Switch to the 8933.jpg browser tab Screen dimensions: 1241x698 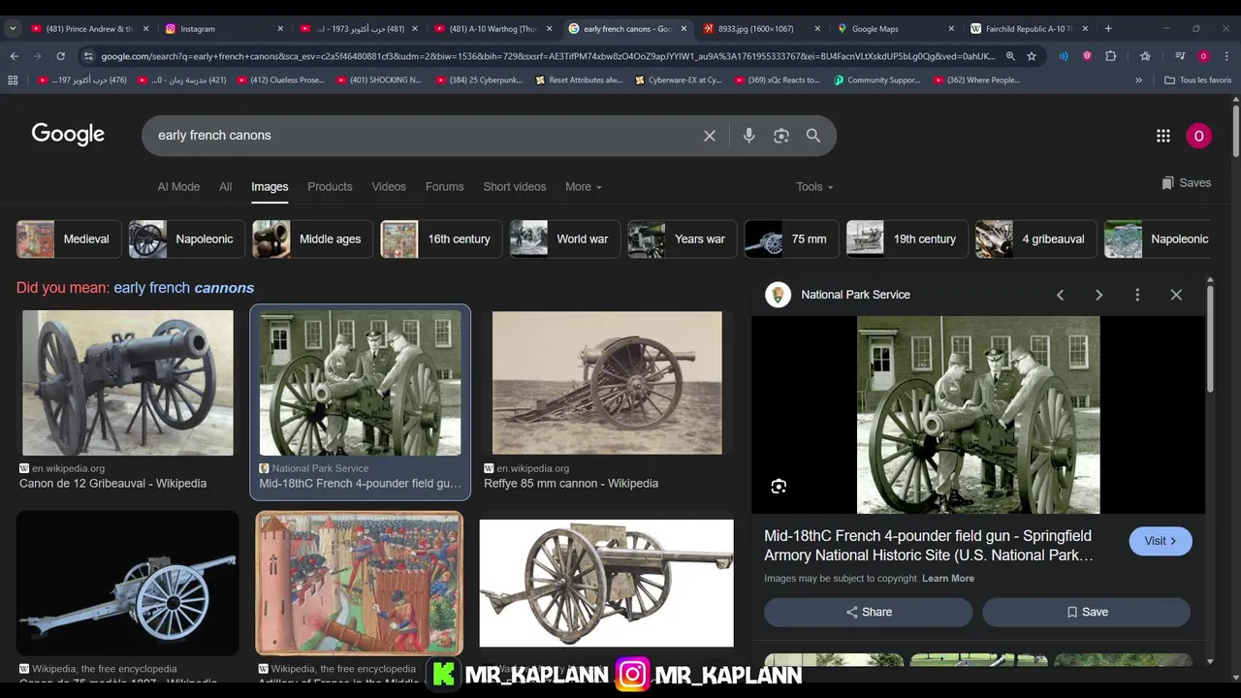click(x=760, y=29)
